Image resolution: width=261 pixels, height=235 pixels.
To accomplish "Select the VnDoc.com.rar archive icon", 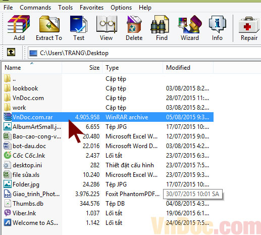I will point(8,117).
